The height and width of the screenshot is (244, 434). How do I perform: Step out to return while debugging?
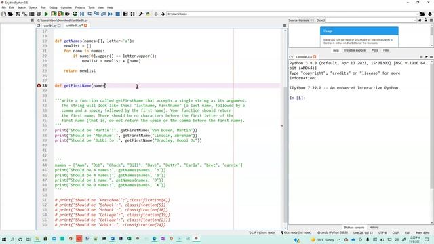tap(104, 14)
